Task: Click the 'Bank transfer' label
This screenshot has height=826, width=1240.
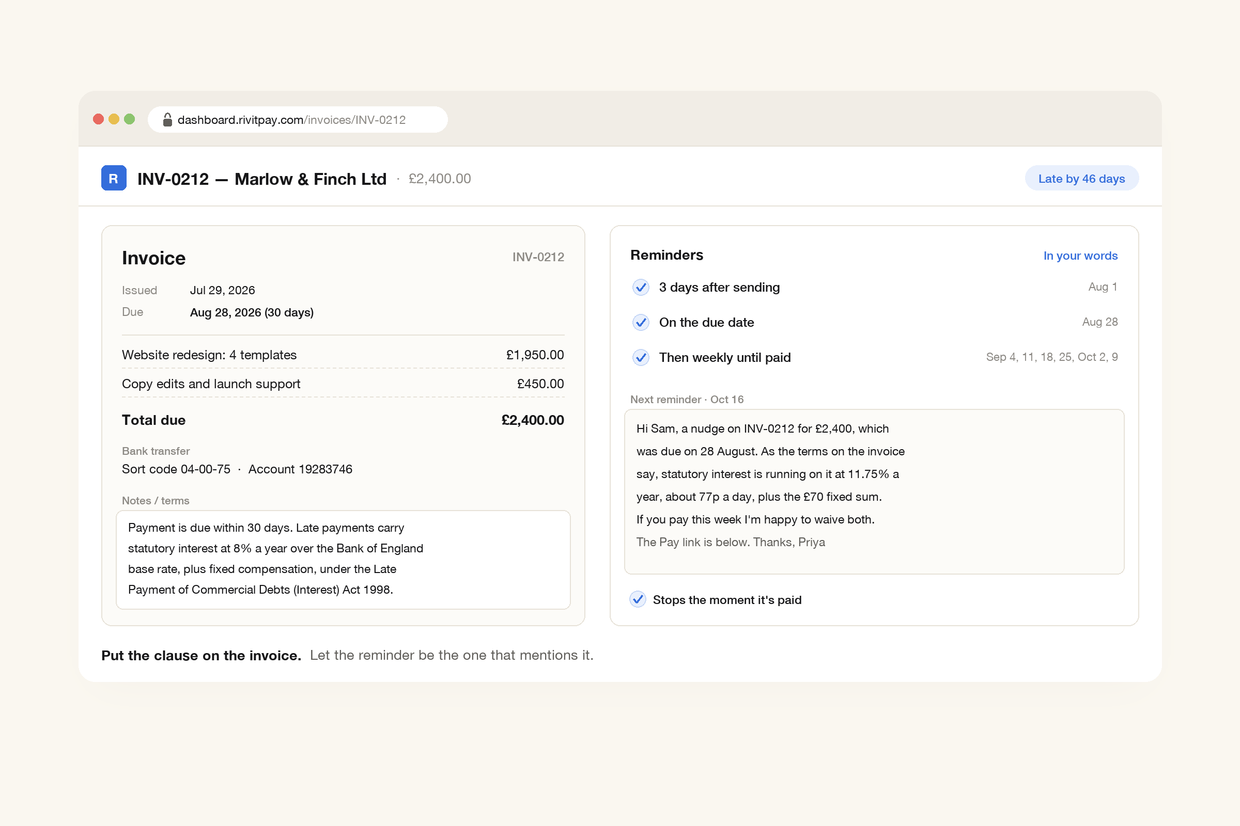Action: tap(156, 451)
